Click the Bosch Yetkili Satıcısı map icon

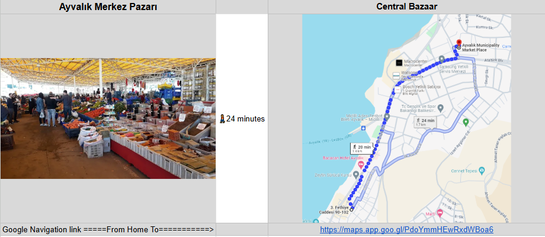(x=397, y=89)
